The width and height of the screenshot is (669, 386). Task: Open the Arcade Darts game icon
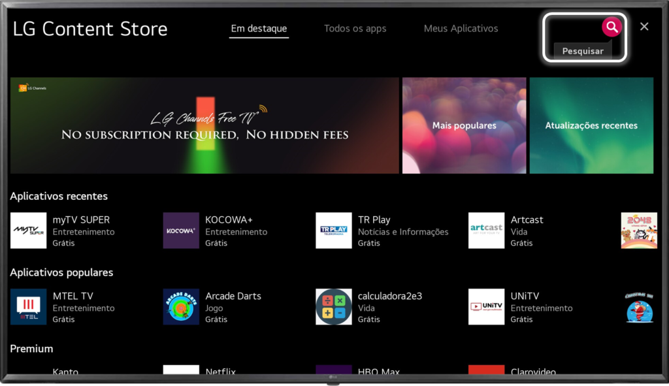[181, 307]
